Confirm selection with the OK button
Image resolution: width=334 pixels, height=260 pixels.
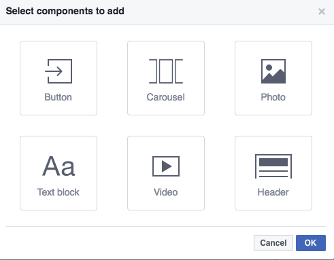tap(311, 243)
